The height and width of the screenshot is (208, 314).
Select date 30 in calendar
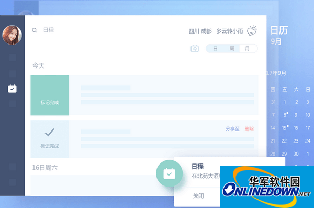coord(296,154)
